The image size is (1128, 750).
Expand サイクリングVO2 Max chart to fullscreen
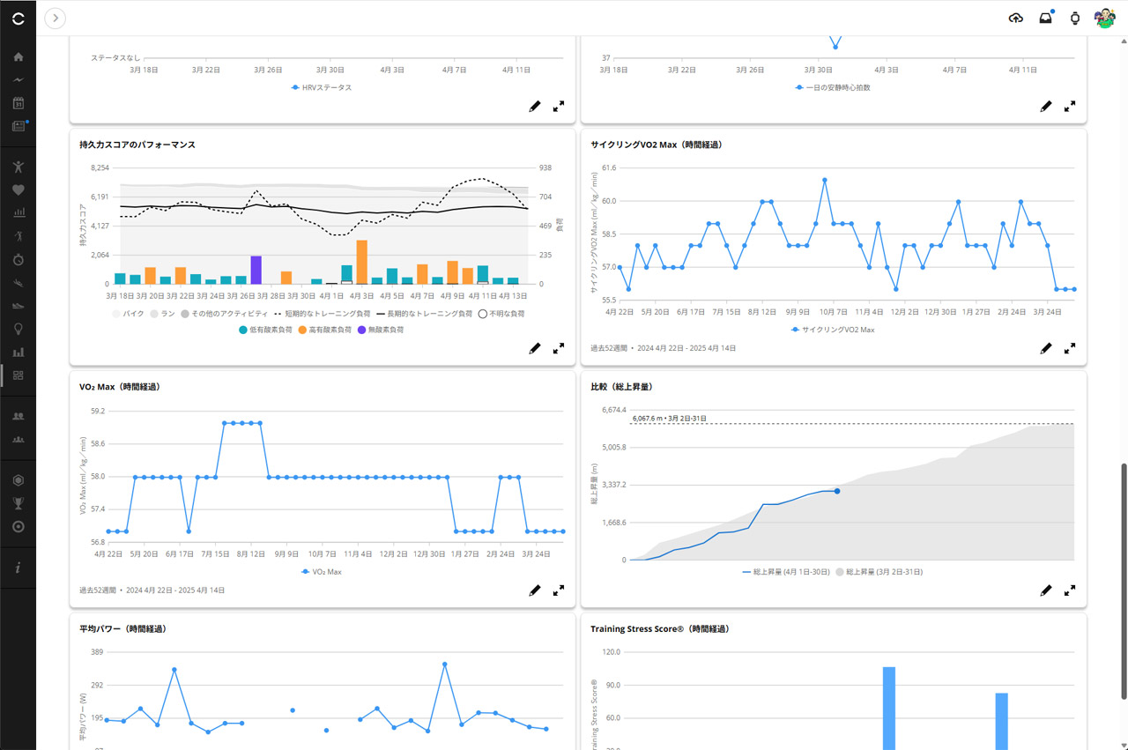[1070, 348]
